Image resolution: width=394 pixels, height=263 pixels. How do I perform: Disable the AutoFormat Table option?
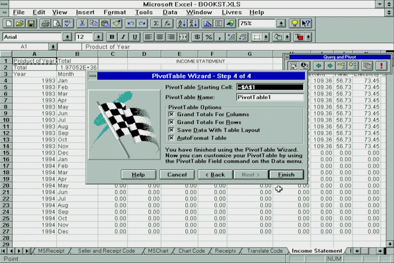point(171,138)
